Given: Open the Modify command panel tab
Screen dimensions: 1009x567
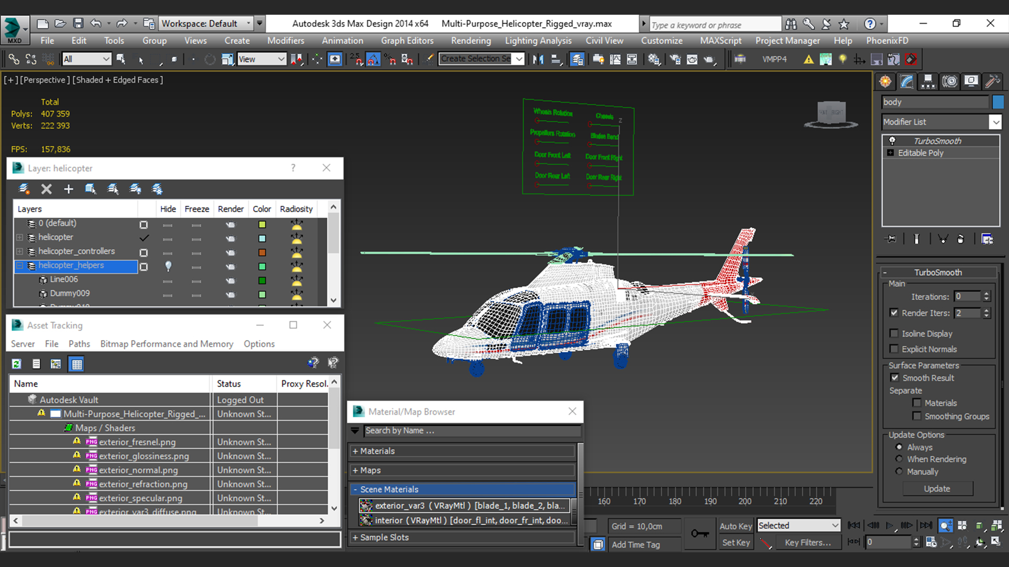Looking at the screenshot, I should point(907,81).
